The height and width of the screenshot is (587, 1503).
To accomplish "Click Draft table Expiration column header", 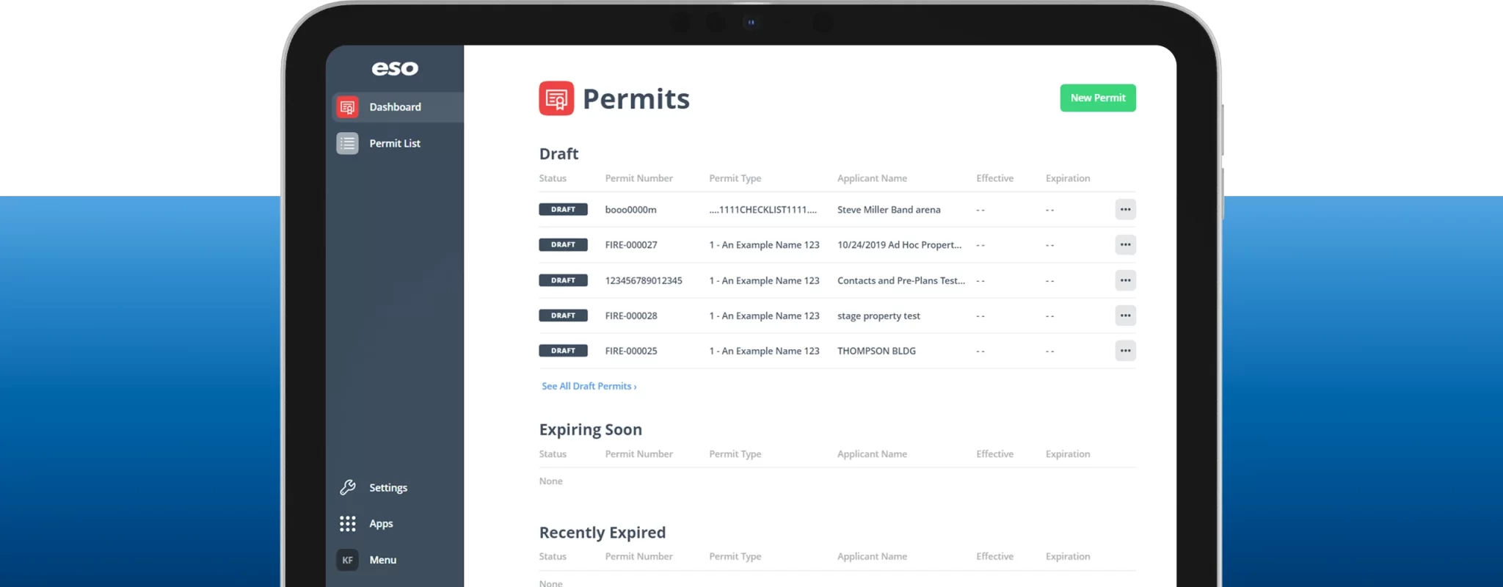I will pyautogui.click(x=1068, y=178).
